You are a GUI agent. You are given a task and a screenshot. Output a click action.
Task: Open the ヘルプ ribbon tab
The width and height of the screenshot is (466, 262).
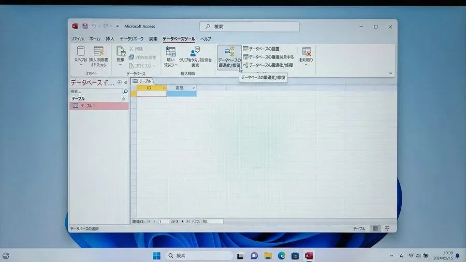click(x=206, y=39)
